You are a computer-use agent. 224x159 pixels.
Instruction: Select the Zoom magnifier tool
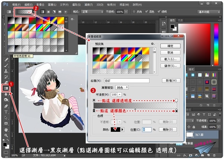(x=6, y=135)
